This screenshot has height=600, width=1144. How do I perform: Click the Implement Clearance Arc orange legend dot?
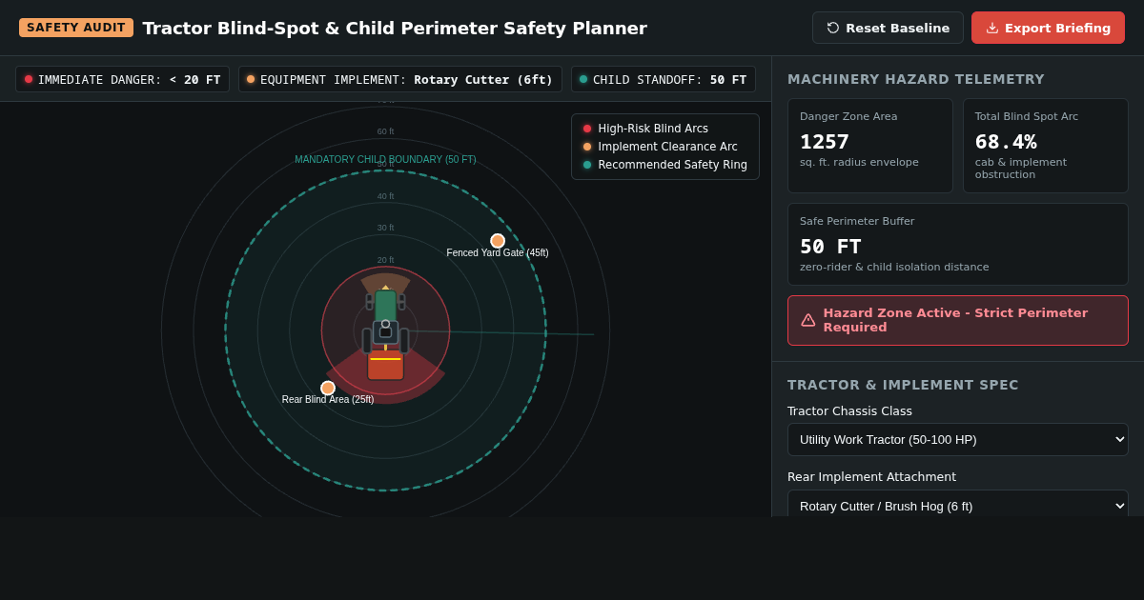click(x=587, y=147)
